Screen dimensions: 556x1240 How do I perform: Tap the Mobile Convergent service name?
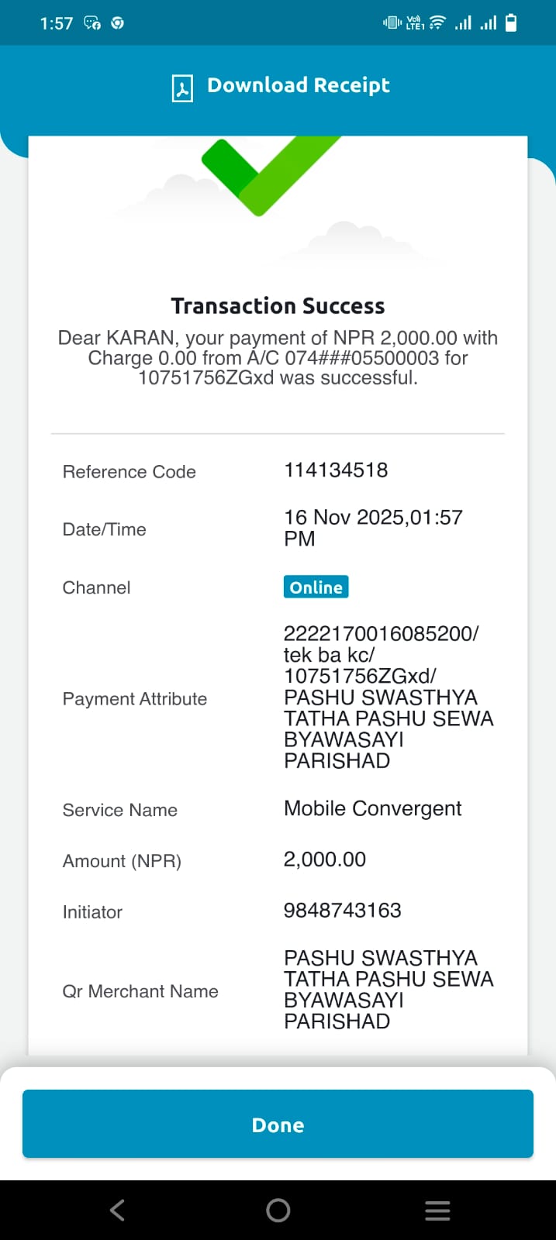click(x=372, y=808)
